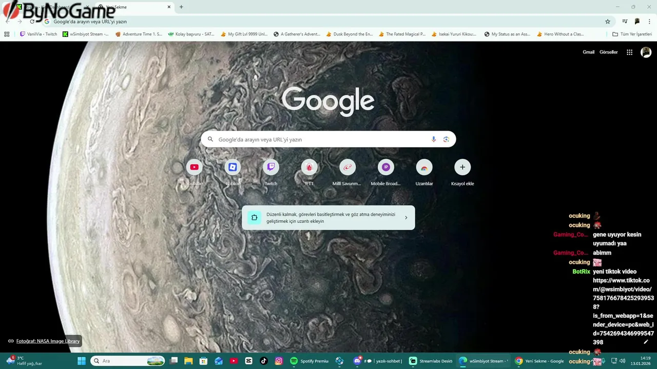Open the extension icon beside media control

coord(637,22)
